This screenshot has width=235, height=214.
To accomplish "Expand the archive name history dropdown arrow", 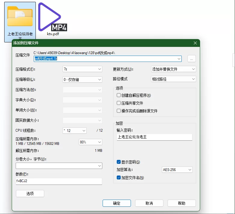I will click(x=179, y=59).
